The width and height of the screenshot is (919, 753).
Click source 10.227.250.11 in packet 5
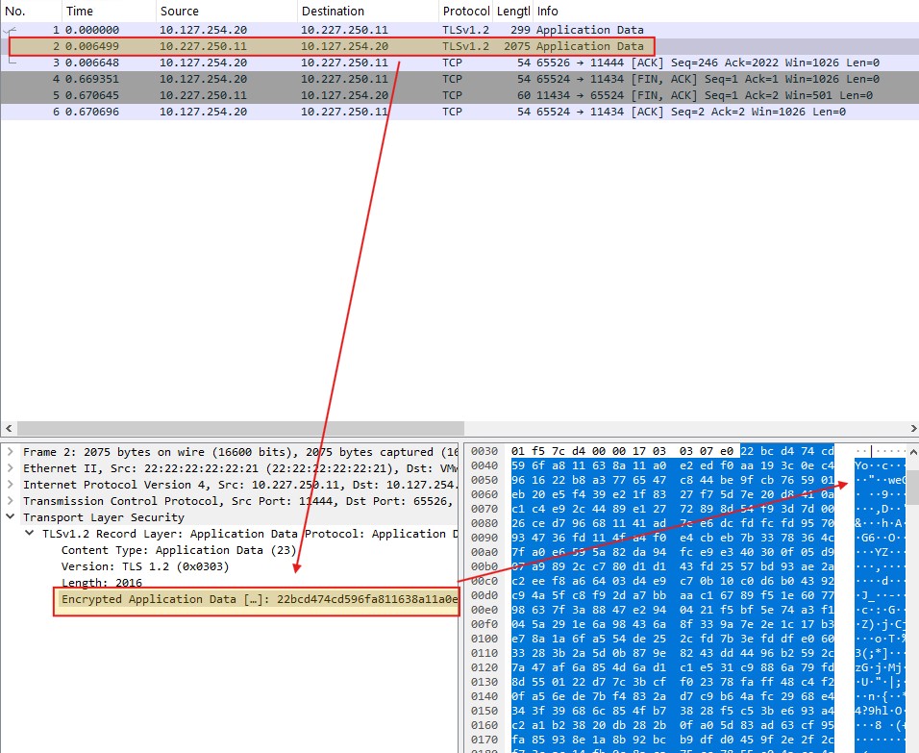point(204,95)
